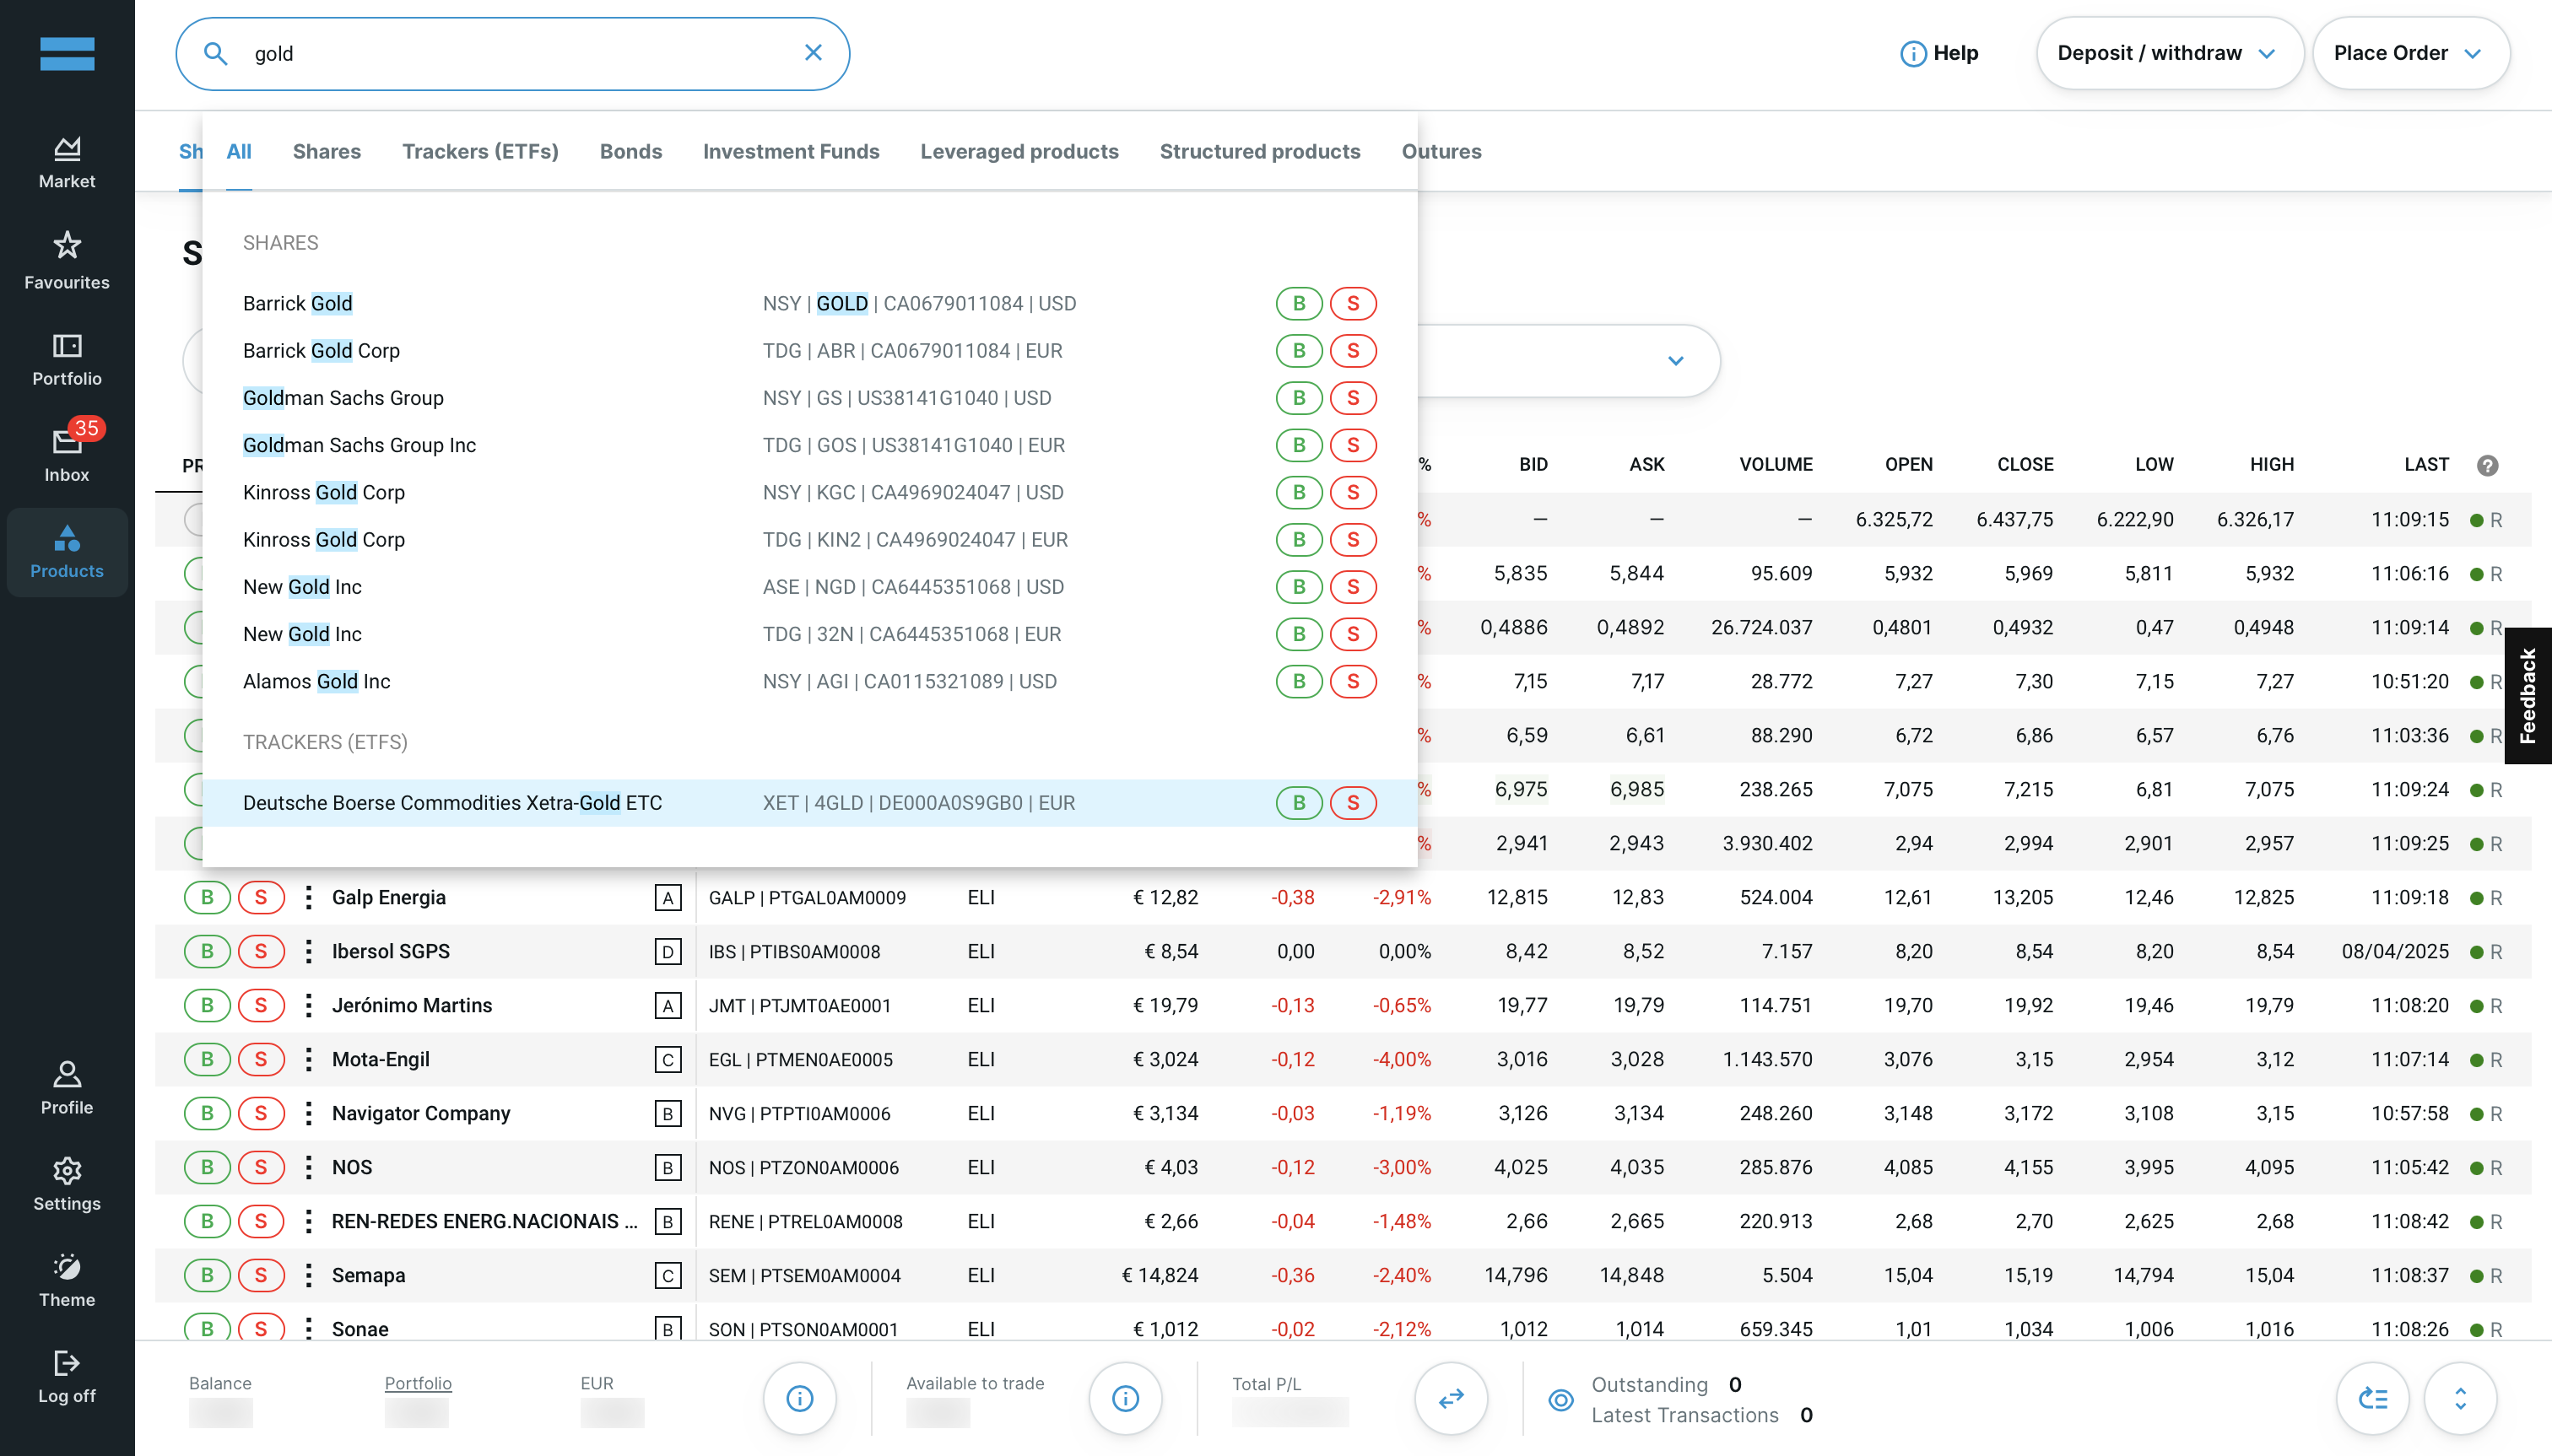This screenshot has width=2552, height=1456.
Task: Select the Leveraged products search tab
Action: click(1019, 152)
